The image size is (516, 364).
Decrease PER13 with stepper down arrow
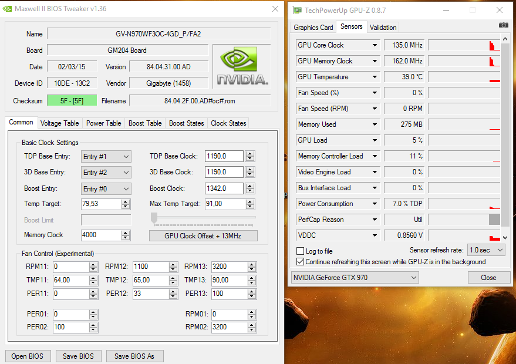[x=252, y=296]
